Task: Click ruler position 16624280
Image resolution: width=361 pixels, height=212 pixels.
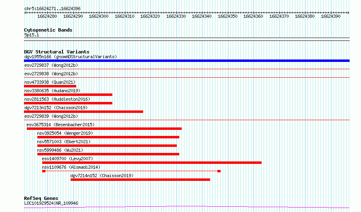Action: click(47, 16)
